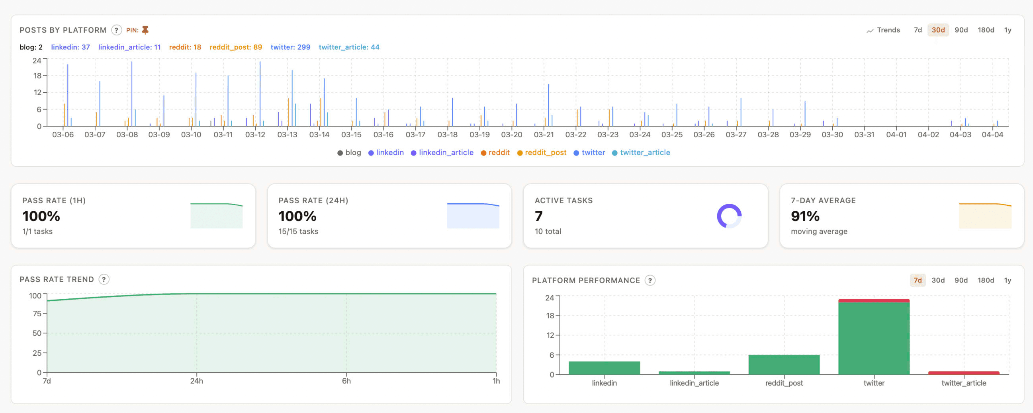Click the Active Tasks donut chart

730,216
